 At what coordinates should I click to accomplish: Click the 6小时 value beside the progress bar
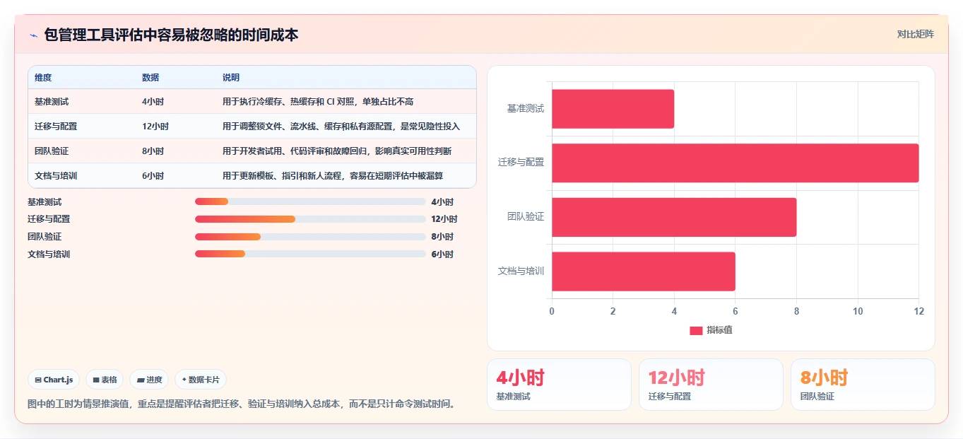point(442,254)
